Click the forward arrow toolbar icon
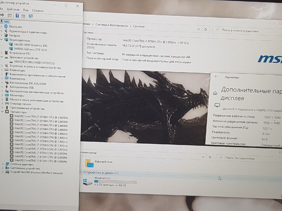This screenshot has width=282, height=211. point(2,15)
